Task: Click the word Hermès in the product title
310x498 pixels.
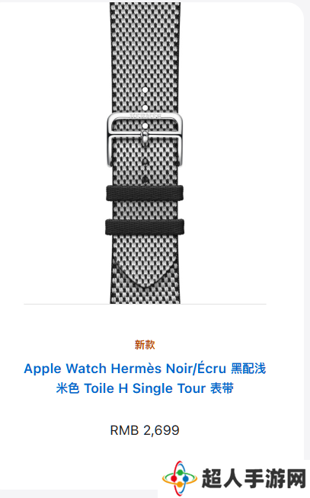Action: coord(136,369)
